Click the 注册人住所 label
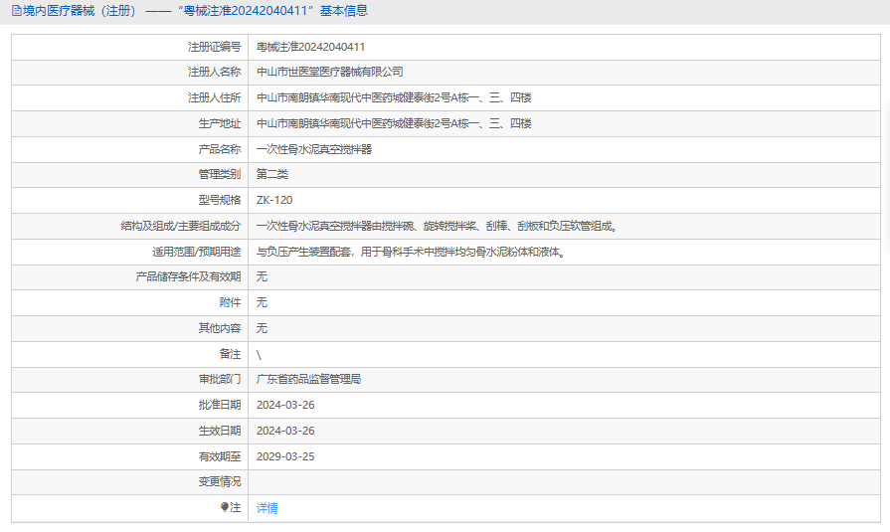This screenshot has height=532, width=890. coord(214,97)
